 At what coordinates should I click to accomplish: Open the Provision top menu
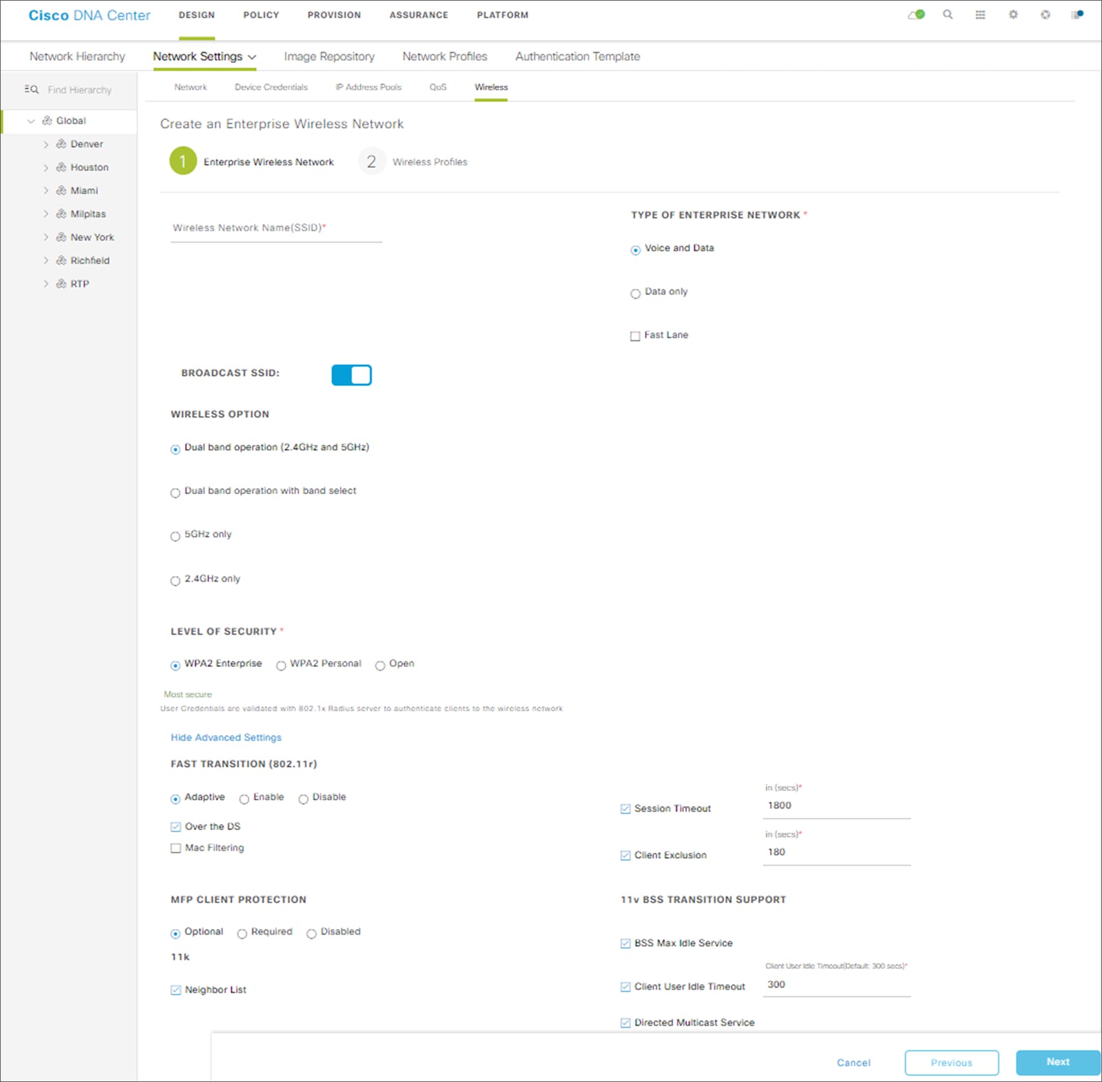coord(334,15)
